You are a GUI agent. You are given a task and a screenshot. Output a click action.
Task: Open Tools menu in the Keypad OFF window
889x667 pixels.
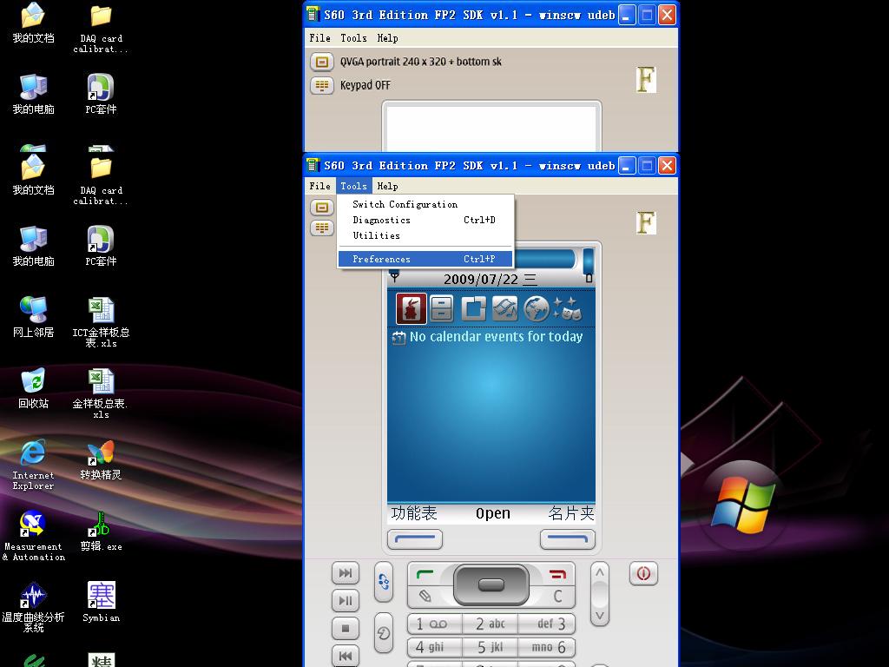coord(353,38)
